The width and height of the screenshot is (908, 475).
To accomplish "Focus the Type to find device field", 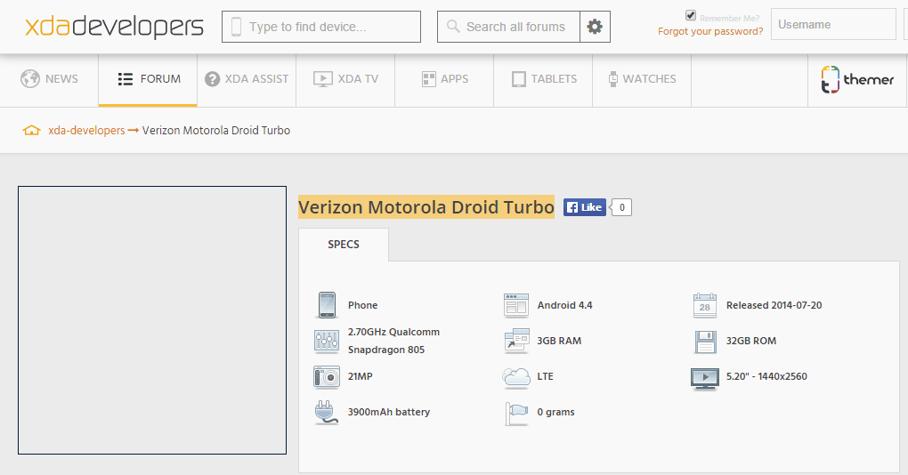I will click(321, 27).
